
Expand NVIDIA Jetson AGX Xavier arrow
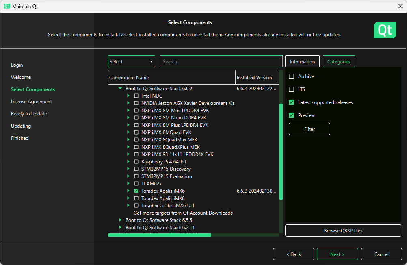tap(128, 103)
